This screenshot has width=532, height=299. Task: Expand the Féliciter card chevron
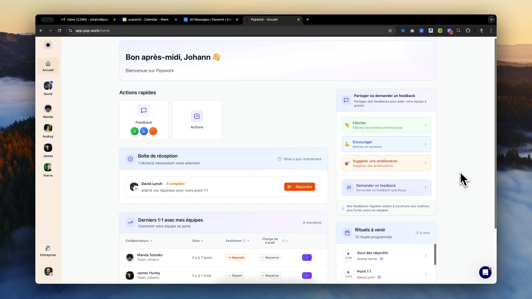click(426, 125)
